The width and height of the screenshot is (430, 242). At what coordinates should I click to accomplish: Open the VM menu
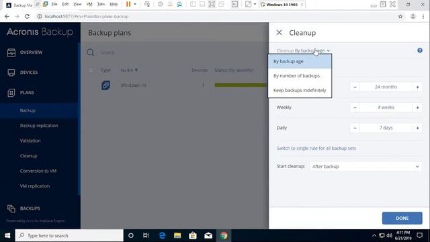[x=89, y=5]
